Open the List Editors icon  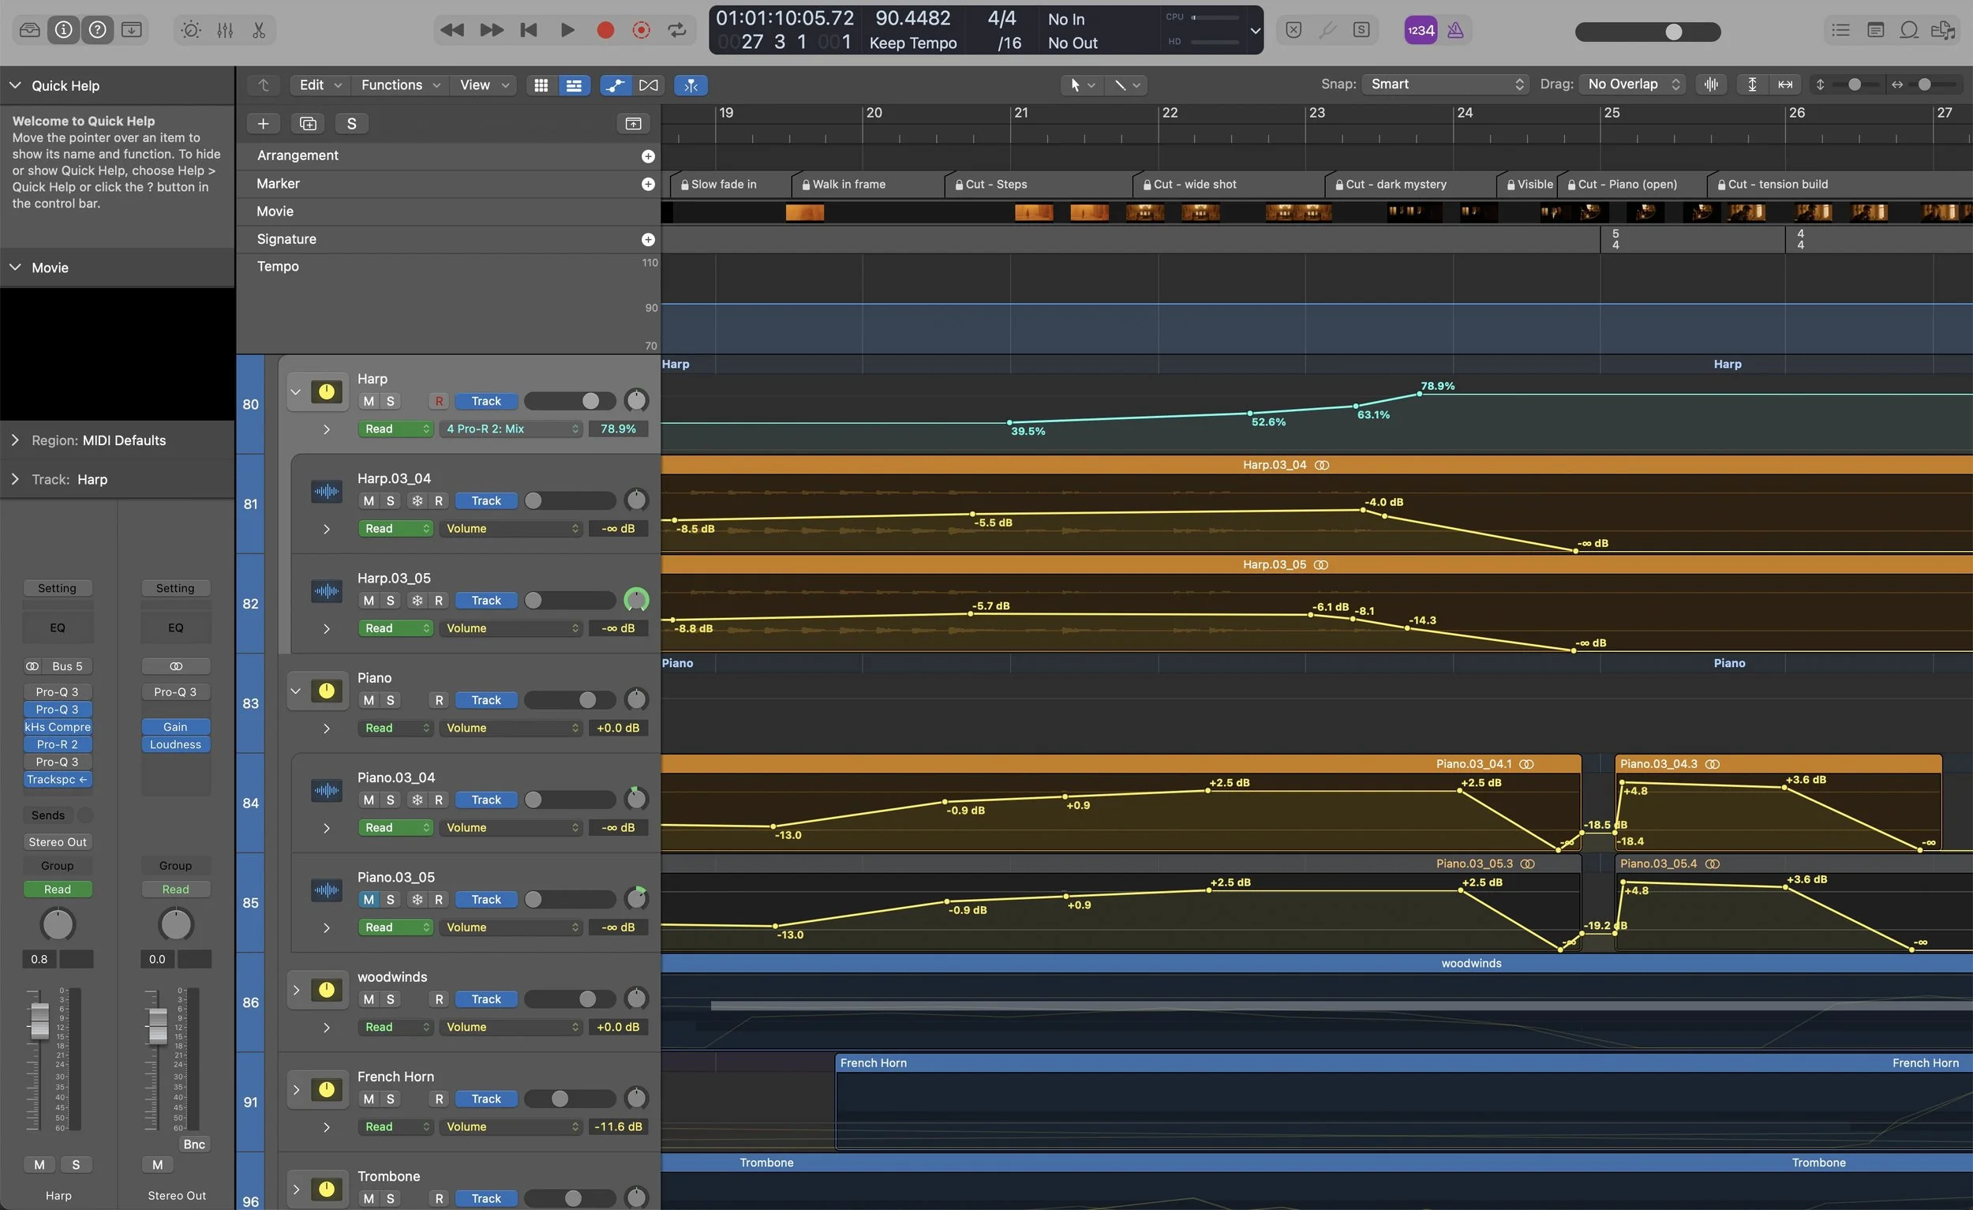(x=1840, y=30)
